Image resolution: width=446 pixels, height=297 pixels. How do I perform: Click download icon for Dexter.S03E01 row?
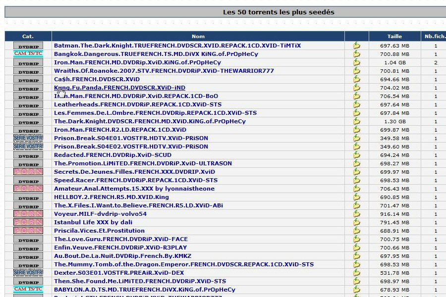click(356, 273)
